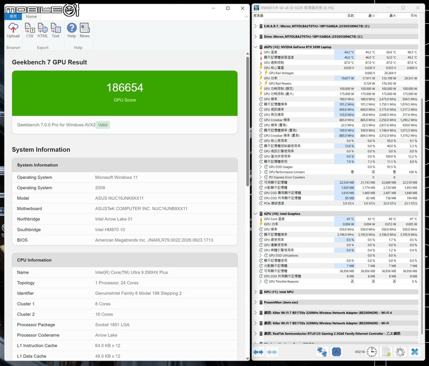
Task: Click the Upload icon in the ribbon
Action: tap(13, 30)
